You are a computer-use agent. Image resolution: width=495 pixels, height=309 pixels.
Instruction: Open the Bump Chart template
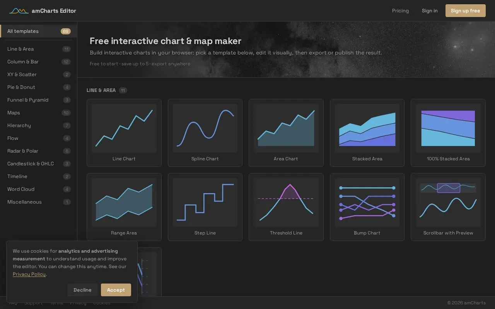coord(367,207)
